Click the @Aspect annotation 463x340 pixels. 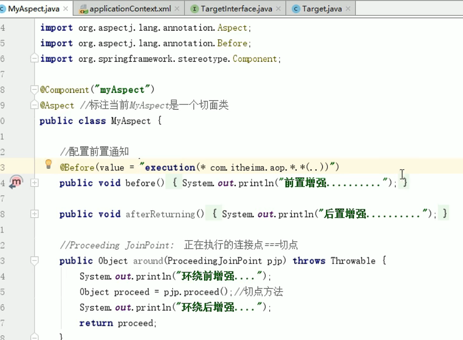coord(57,106)
